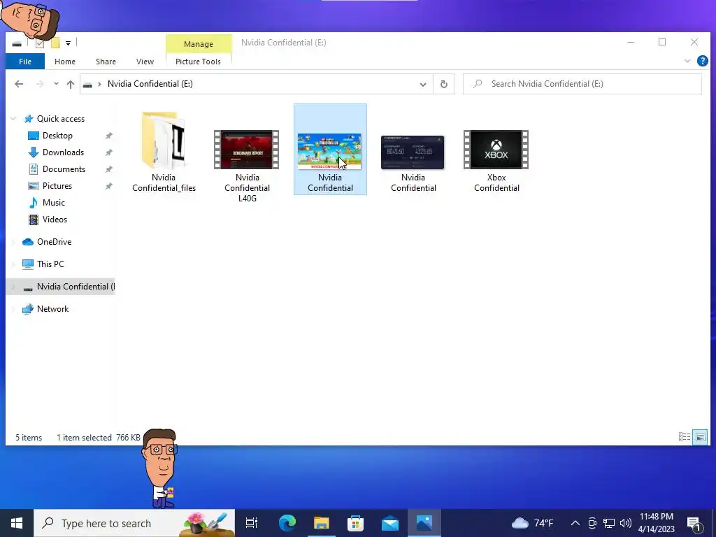This screenshot has height=537, width=716.
Task: Select the Mario-themed Nvidia Confidential image
Action: (330, 150)
